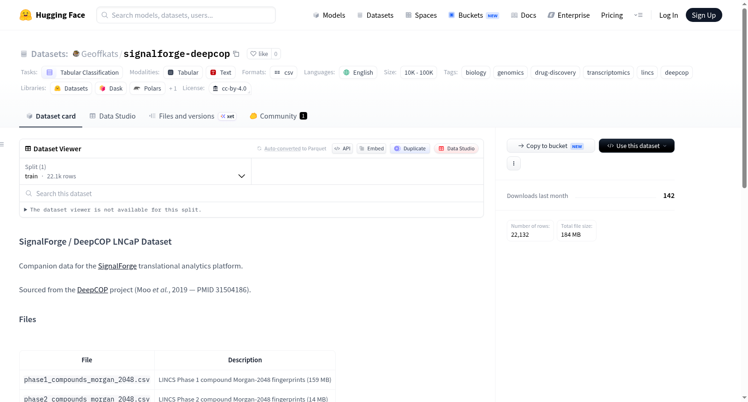Click the Geoffkats user avatar
This screenshot has width=748, height=402.
[76, 54]
